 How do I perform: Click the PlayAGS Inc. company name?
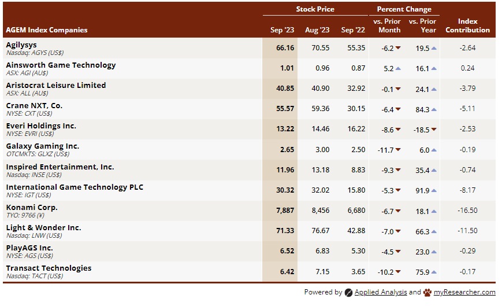coord(29,248)
